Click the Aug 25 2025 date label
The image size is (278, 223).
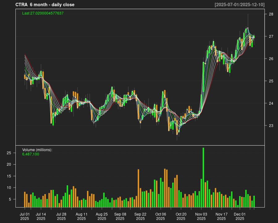tap(102, 216)
